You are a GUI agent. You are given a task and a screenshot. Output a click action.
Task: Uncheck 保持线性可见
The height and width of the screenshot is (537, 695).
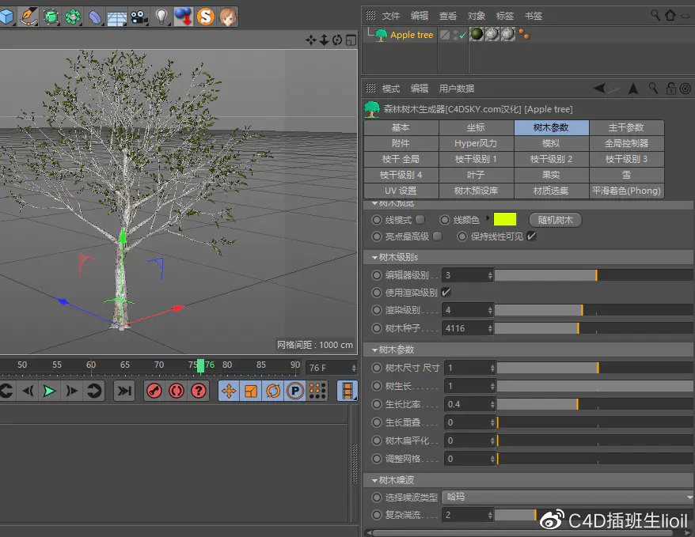coord(530,236)
